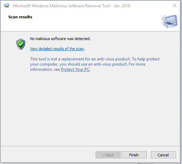This screenshot has width=182, height=164.
Task: Click the Finish button
Action: 134,155
